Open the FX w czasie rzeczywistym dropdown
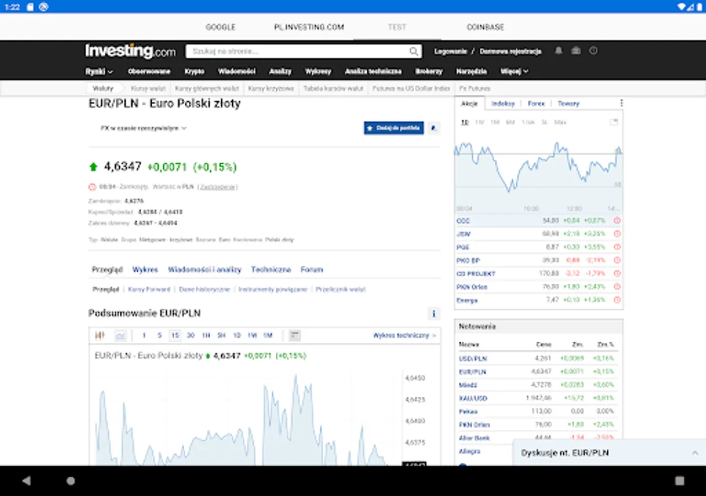Screen dimensions: 706x496 pos(143,128)
